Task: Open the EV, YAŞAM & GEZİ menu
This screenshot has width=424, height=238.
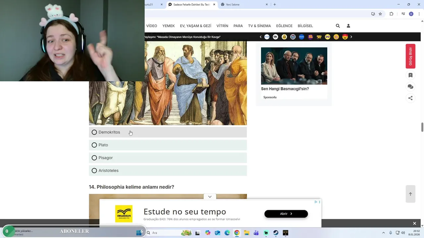Action: tap(196, 26)
